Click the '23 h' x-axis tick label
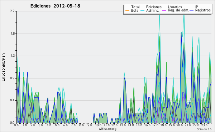215x132 pixels. coord(204,125)
